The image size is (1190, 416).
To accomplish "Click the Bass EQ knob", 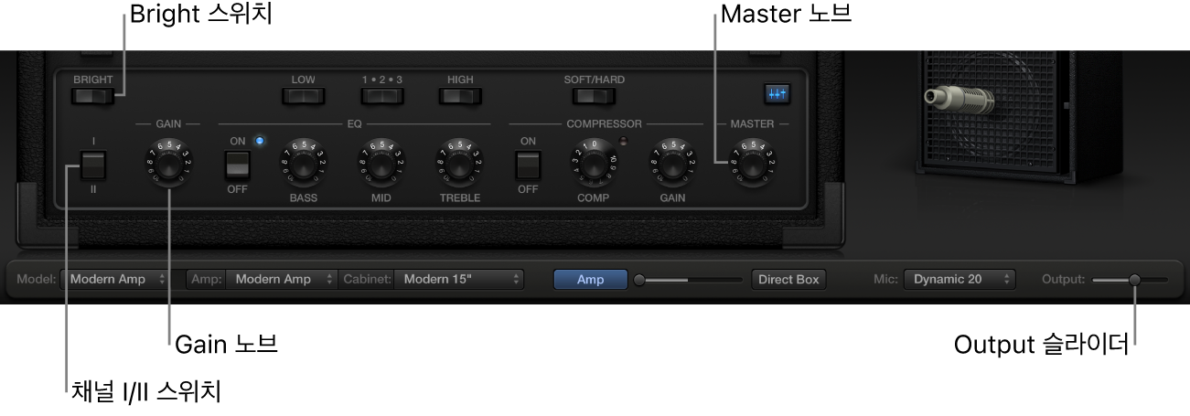I will 304,165.
